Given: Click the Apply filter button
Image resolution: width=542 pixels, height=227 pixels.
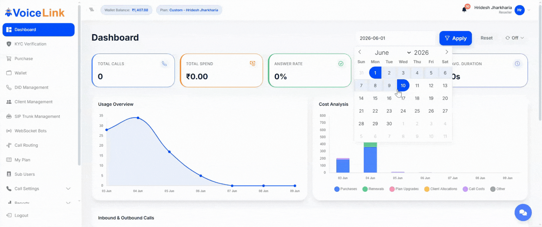Looking at the screenshot, I should (x=455, y=38).
